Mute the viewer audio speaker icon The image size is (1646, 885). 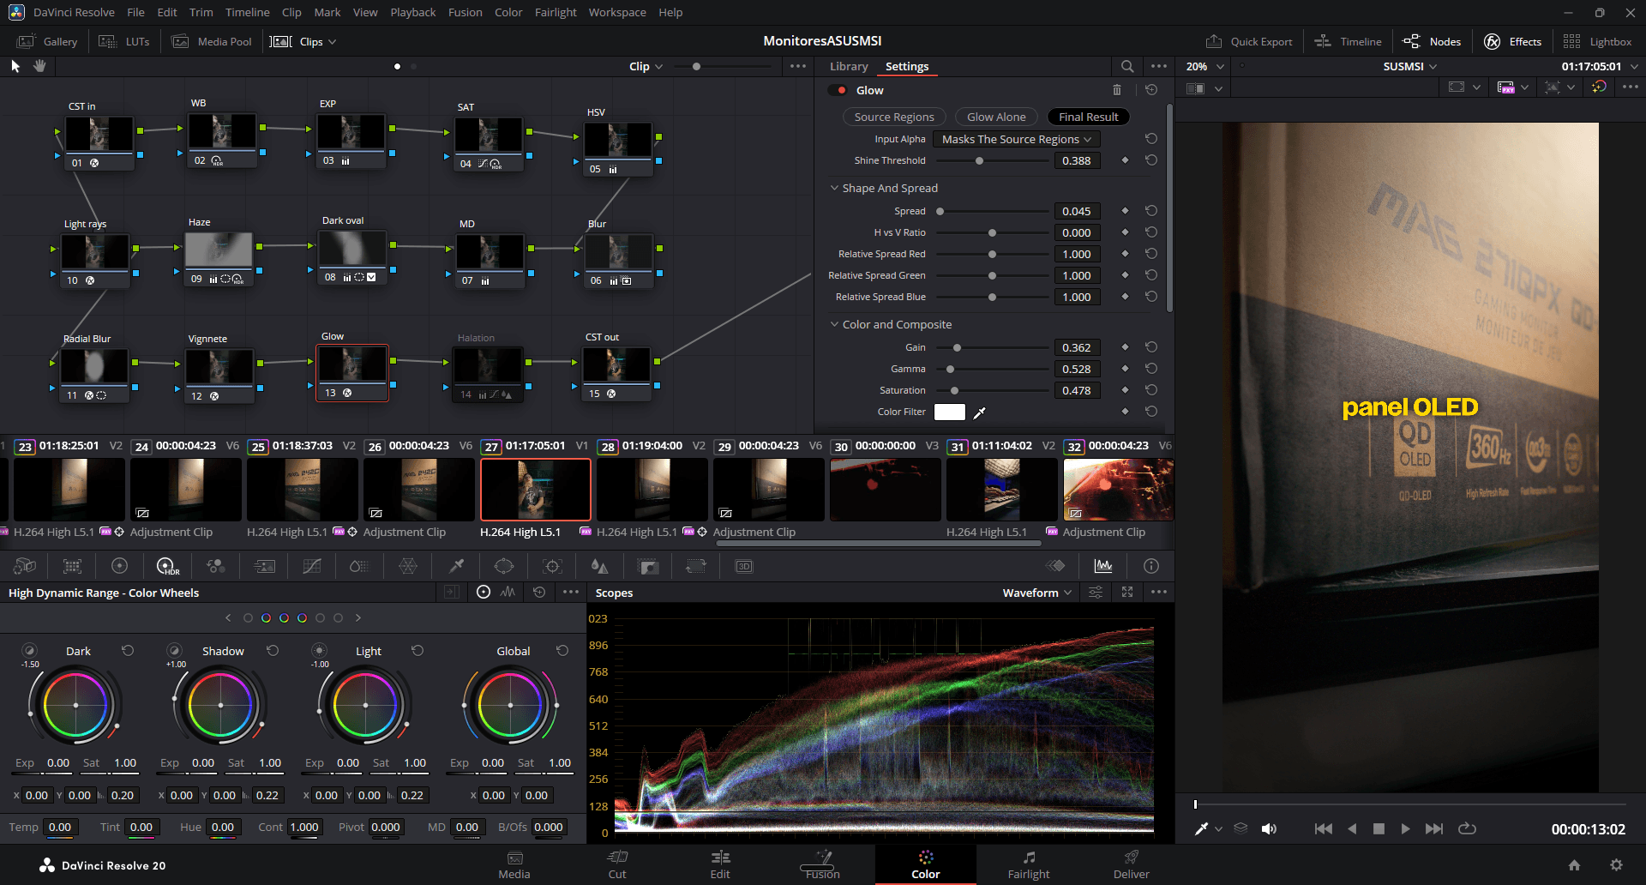point(1269,828)
